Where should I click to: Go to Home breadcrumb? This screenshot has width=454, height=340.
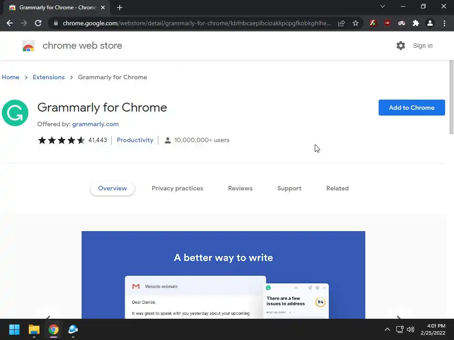(x=11, y=77)
